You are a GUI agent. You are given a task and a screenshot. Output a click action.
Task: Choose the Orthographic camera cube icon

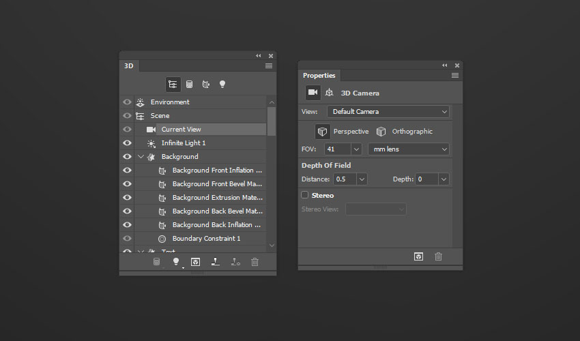pyautogui.click(x=381, y=132)
